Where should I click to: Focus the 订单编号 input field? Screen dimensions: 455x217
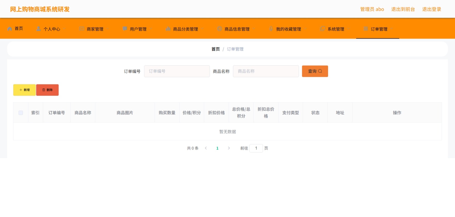177,71
